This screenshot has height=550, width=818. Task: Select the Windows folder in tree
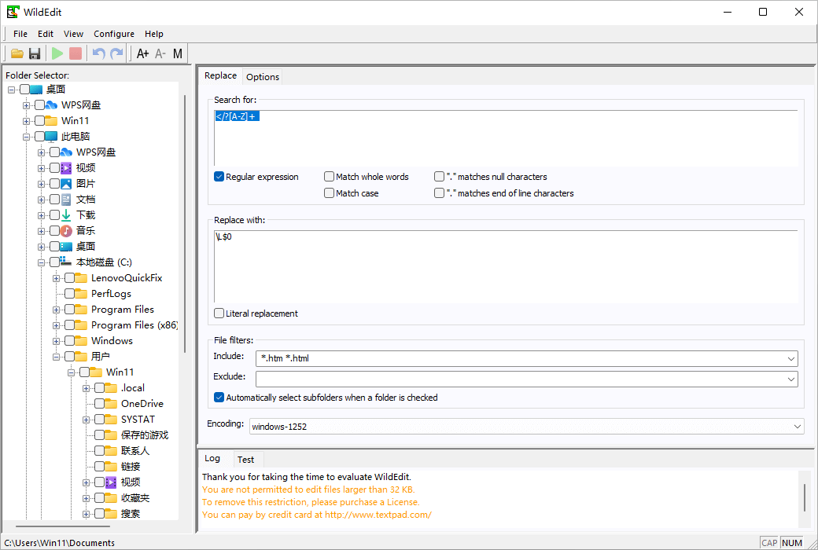(112, 341)
